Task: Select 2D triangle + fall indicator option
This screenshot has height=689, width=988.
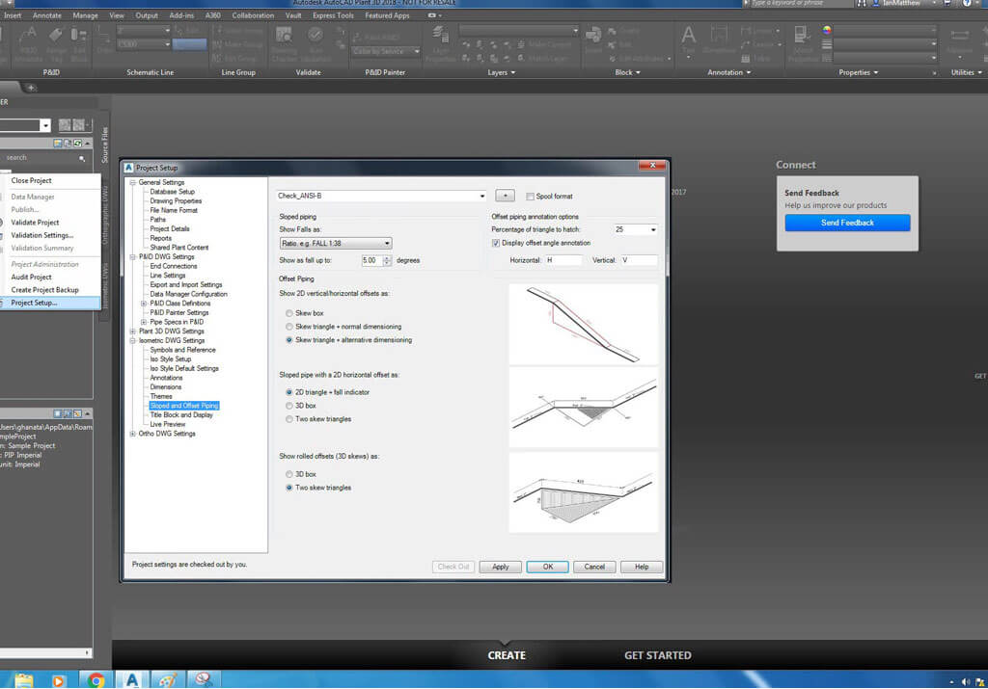Action: point(289,392)
